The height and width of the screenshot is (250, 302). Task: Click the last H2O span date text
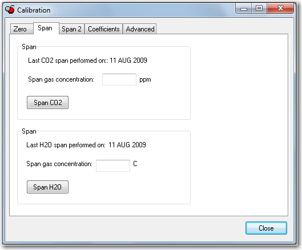(127, 145)
